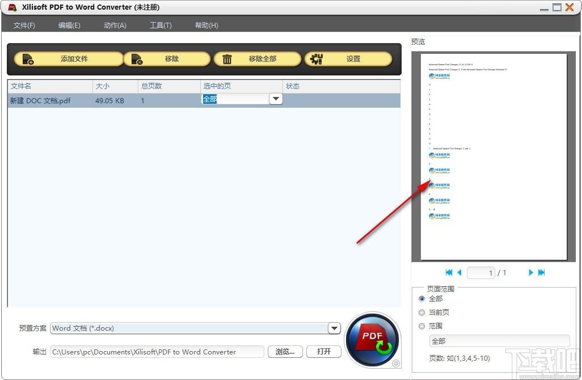Click the Remove (移除) button
582x380 pixels.
(x=167, y=59)
